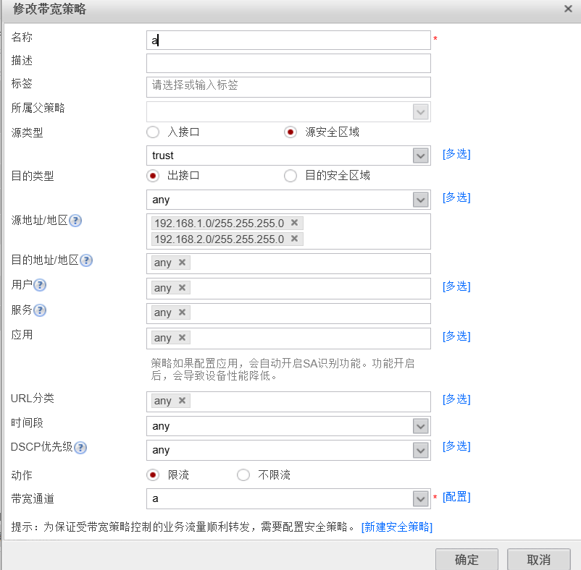Choose 不限流 action radio
Viewport: 581px width, 570px height.
point(243,475)
